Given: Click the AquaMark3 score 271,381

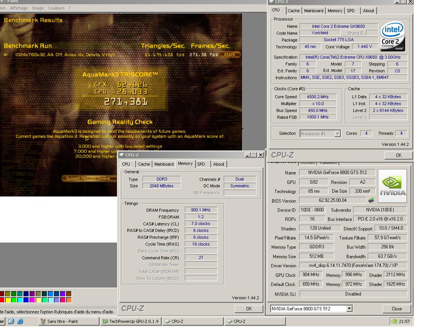Looking at the screenshot, I should [x=126, y=102].
